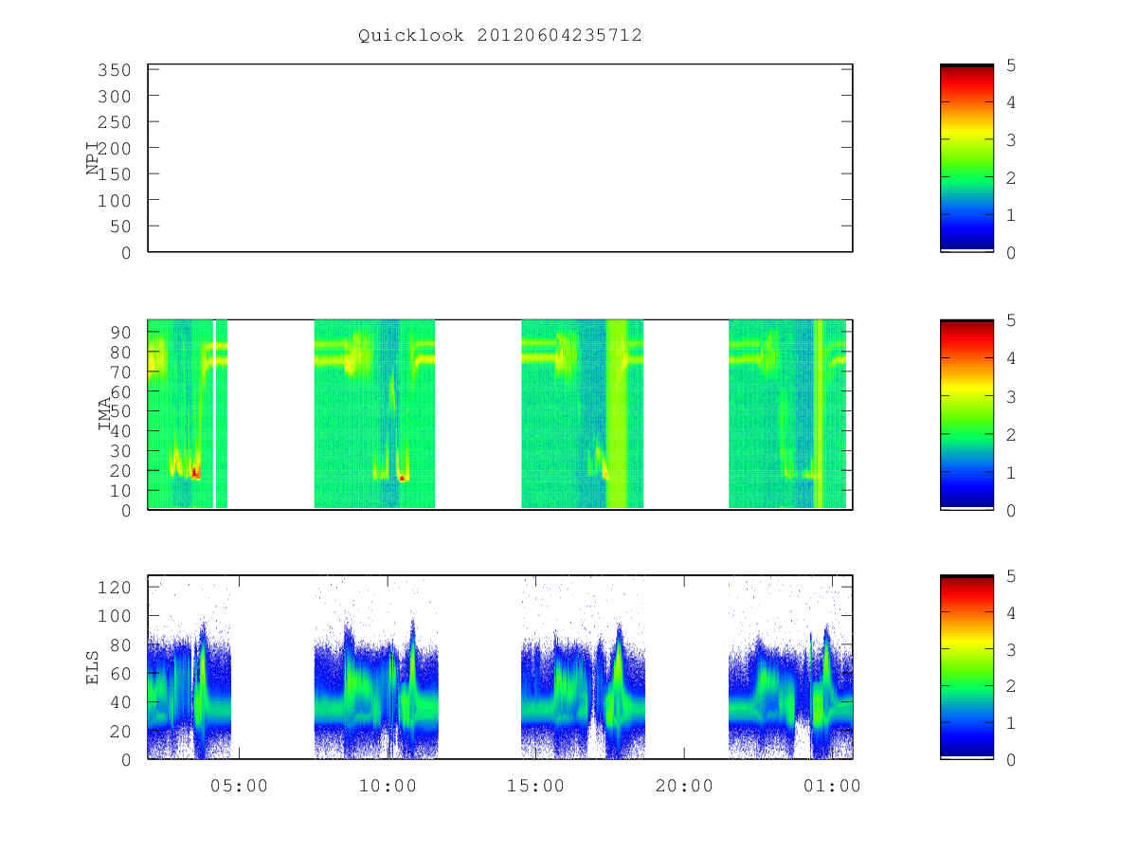Click the empty NPI plot panel
Image resolution: width=1137 pixels, height=853 pixels.
[500, 158]
